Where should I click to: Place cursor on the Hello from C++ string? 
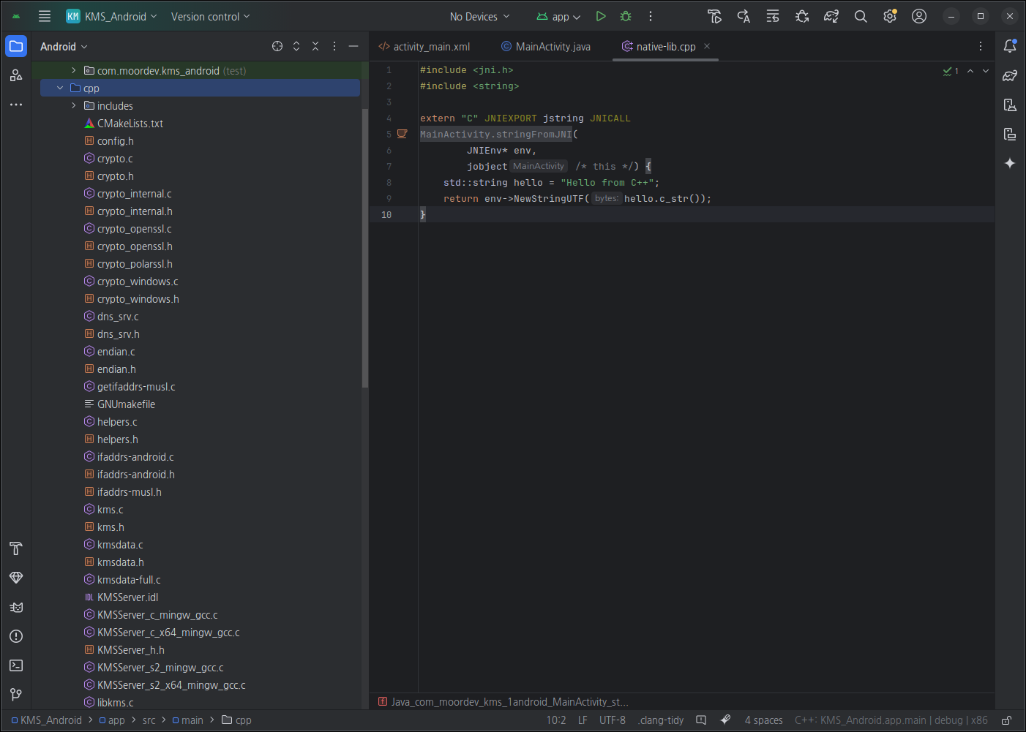607,183
